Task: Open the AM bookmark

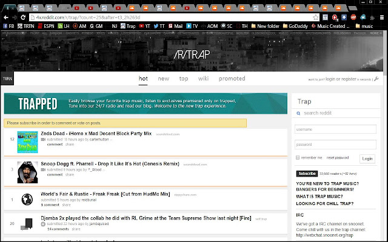Action: pyautogui.click(x=79, y=26)
